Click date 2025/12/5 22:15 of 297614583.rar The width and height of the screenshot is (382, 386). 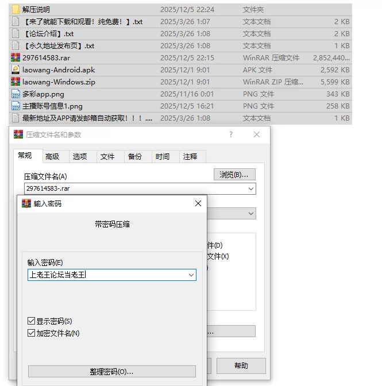(x=187, y=58)
